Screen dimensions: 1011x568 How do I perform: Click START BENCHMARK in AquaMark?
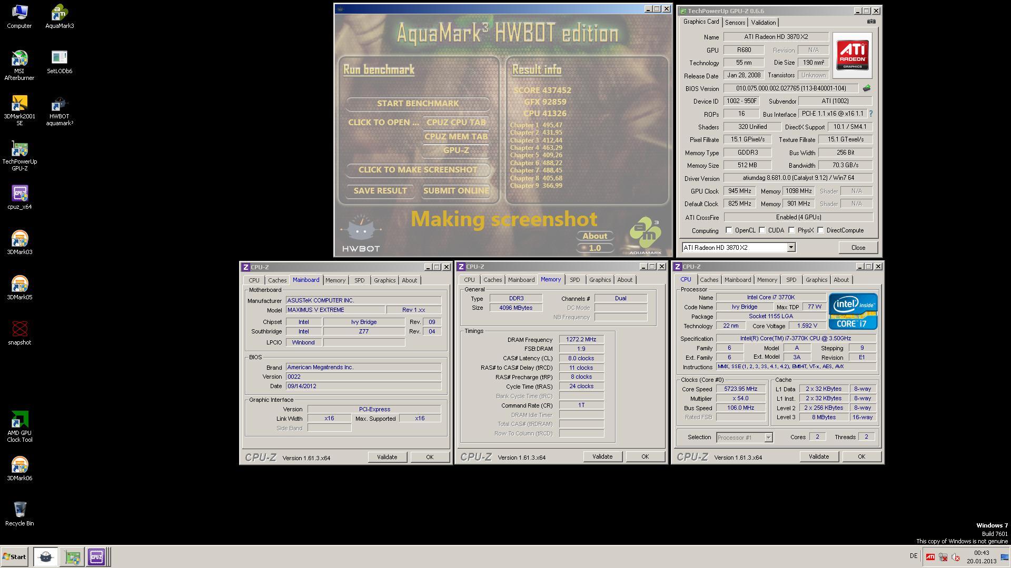tap(418, 104)
